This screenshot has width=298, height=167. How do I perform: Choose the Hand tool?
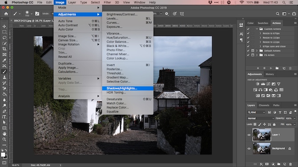click(4, 134)
